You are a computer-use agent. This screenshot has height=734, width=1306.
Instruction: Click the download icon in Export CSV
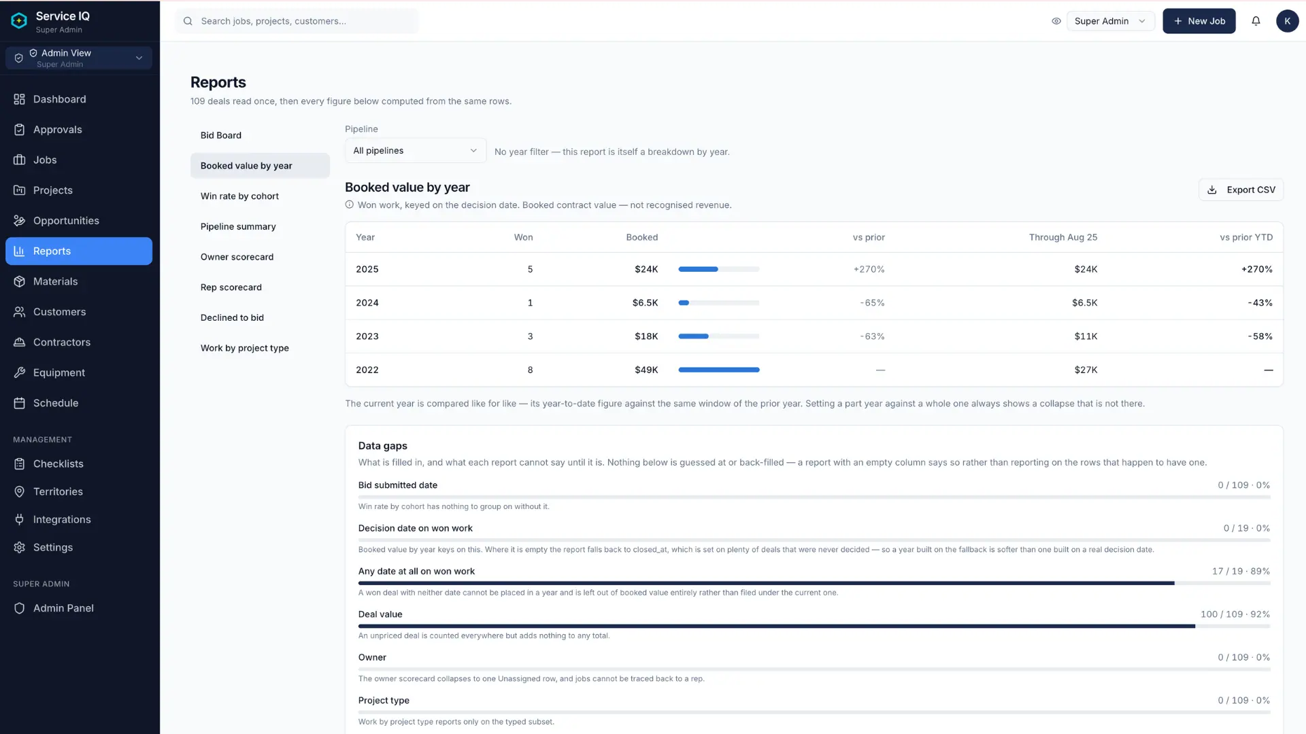tap(1211, 190)
